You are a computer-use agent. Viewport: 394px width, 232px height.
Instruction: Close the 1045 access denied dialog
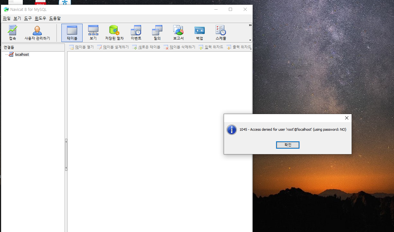point(346,118)
